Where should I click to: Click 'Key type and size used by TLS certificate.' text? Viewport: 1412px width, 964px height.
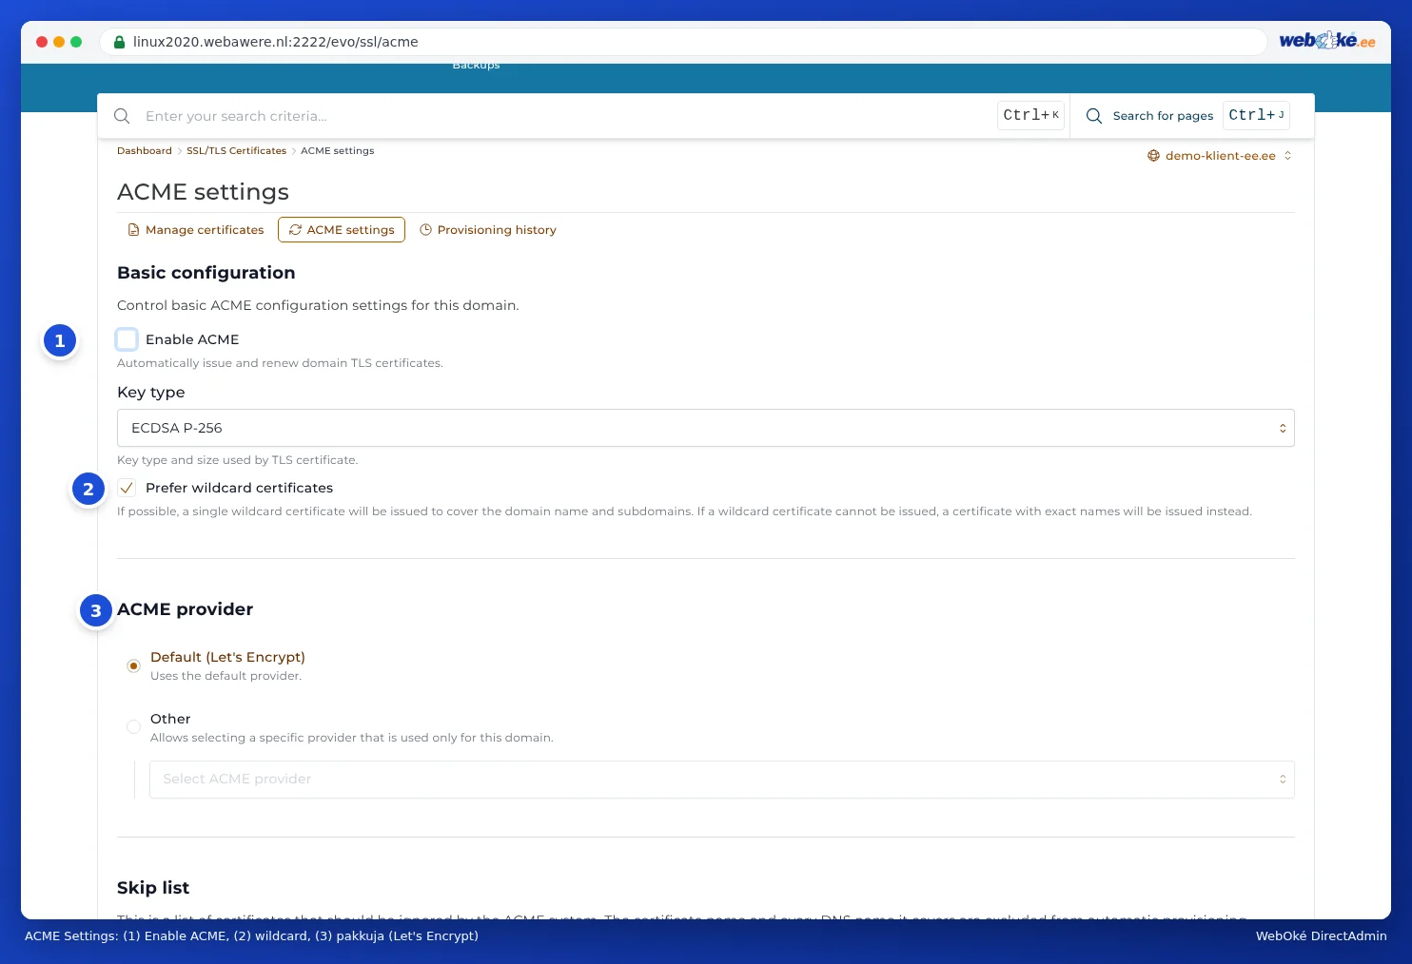click(x=238, y=460)
